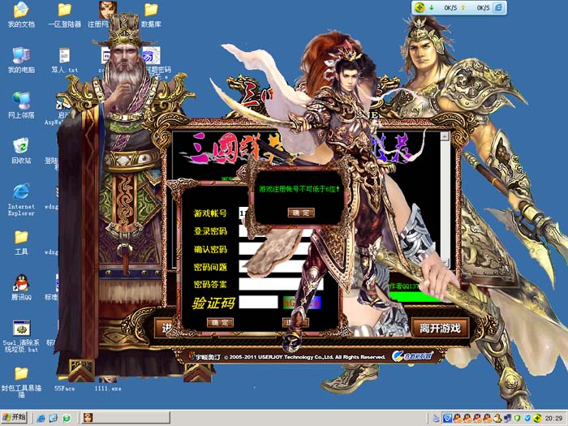Open the 数据库 folder
The width and height of the screenshot is (568, 426).
click(x=151, y=11)
